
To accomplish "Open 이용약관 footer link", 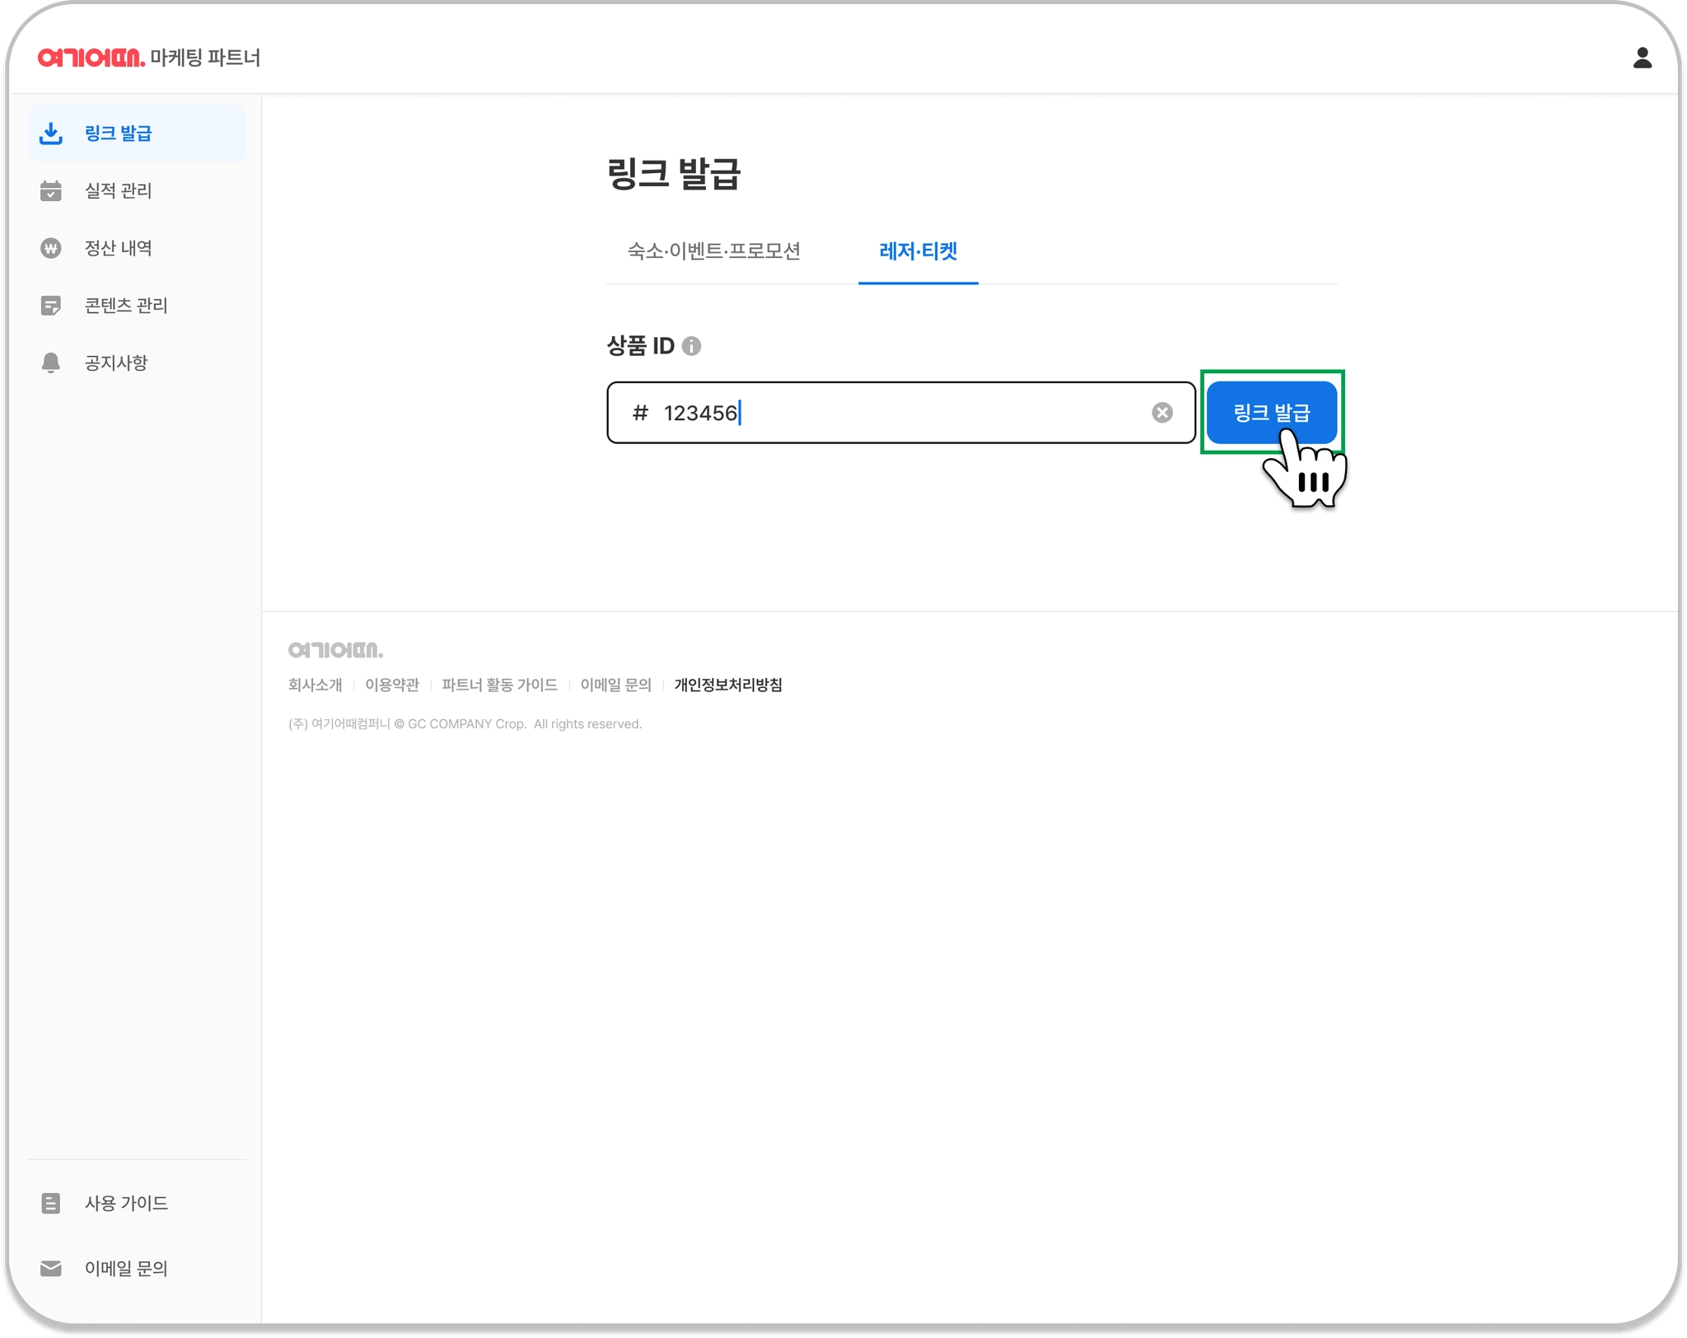I will [392, 685].
